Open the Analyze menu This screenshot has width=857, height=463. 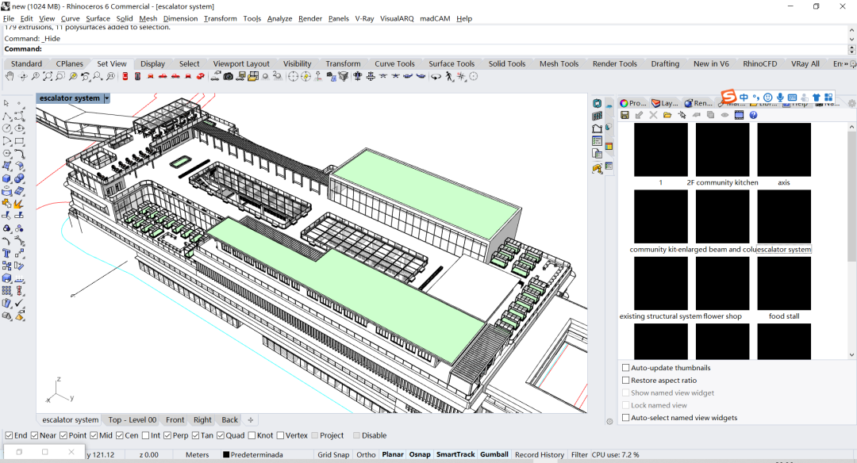click(279, 18)
